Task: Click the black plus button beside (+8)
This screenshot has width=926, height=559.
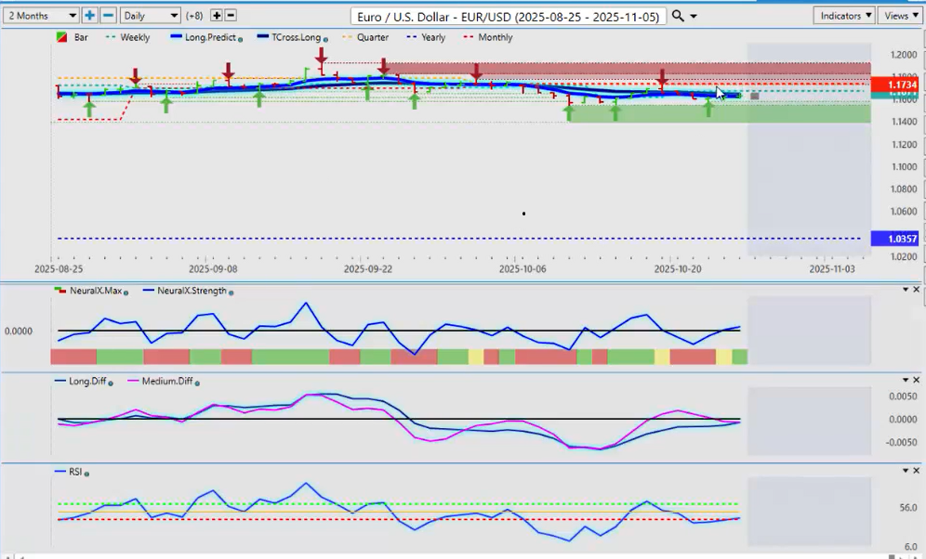Action: (217, 16)
